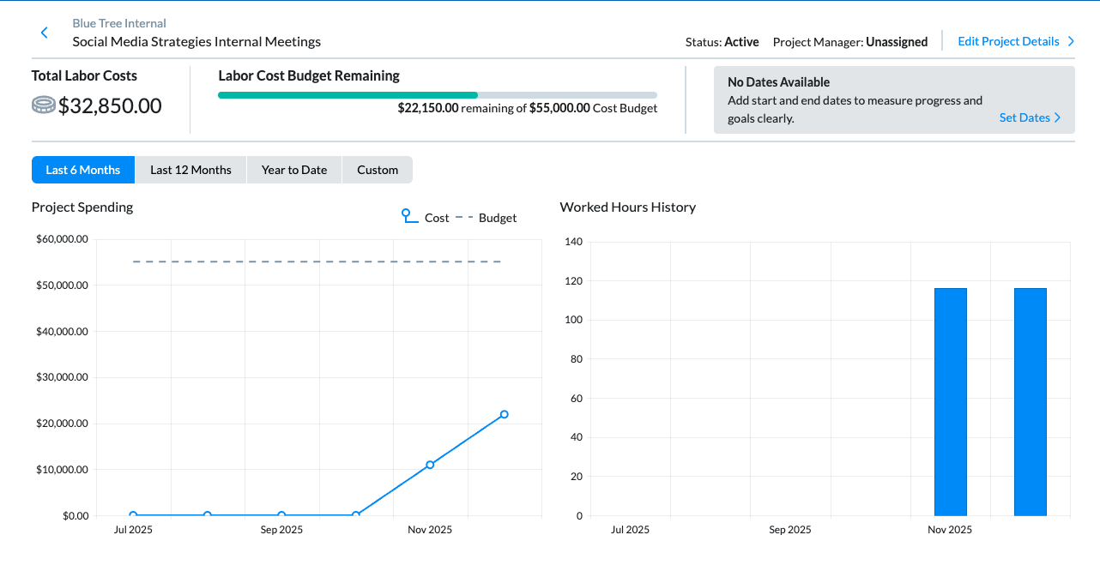
Task: Click the Set Dates link
Action: coord(1024,117)
